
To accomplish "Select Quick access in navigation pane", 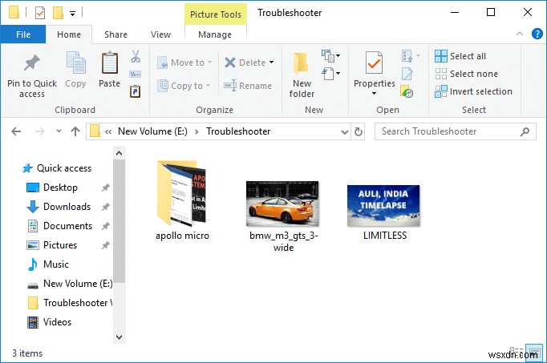I will 57,168.
